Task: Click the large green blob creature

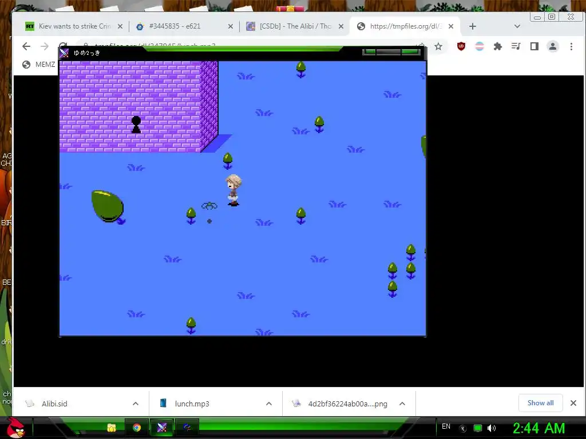Action: coord(108,206)
